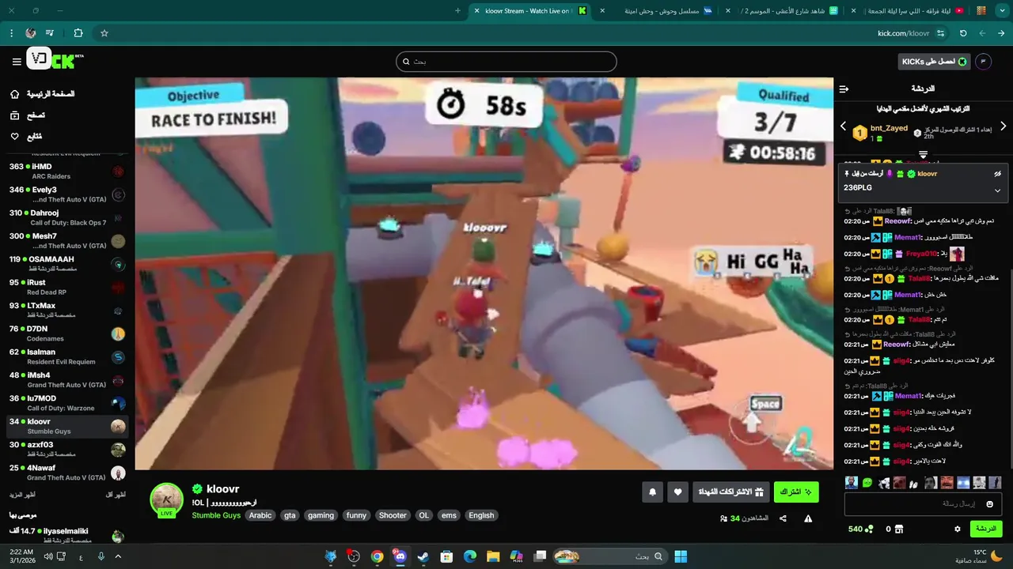
Task: Click the chat message input field
Action: pos(923,504)
